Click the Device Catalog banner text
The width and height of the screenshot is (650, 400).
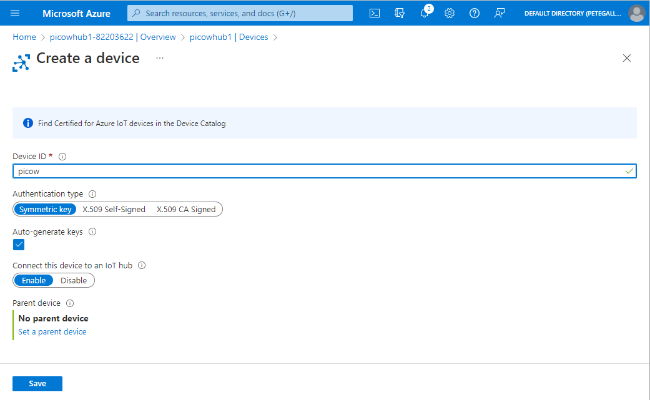coord(132,124)
